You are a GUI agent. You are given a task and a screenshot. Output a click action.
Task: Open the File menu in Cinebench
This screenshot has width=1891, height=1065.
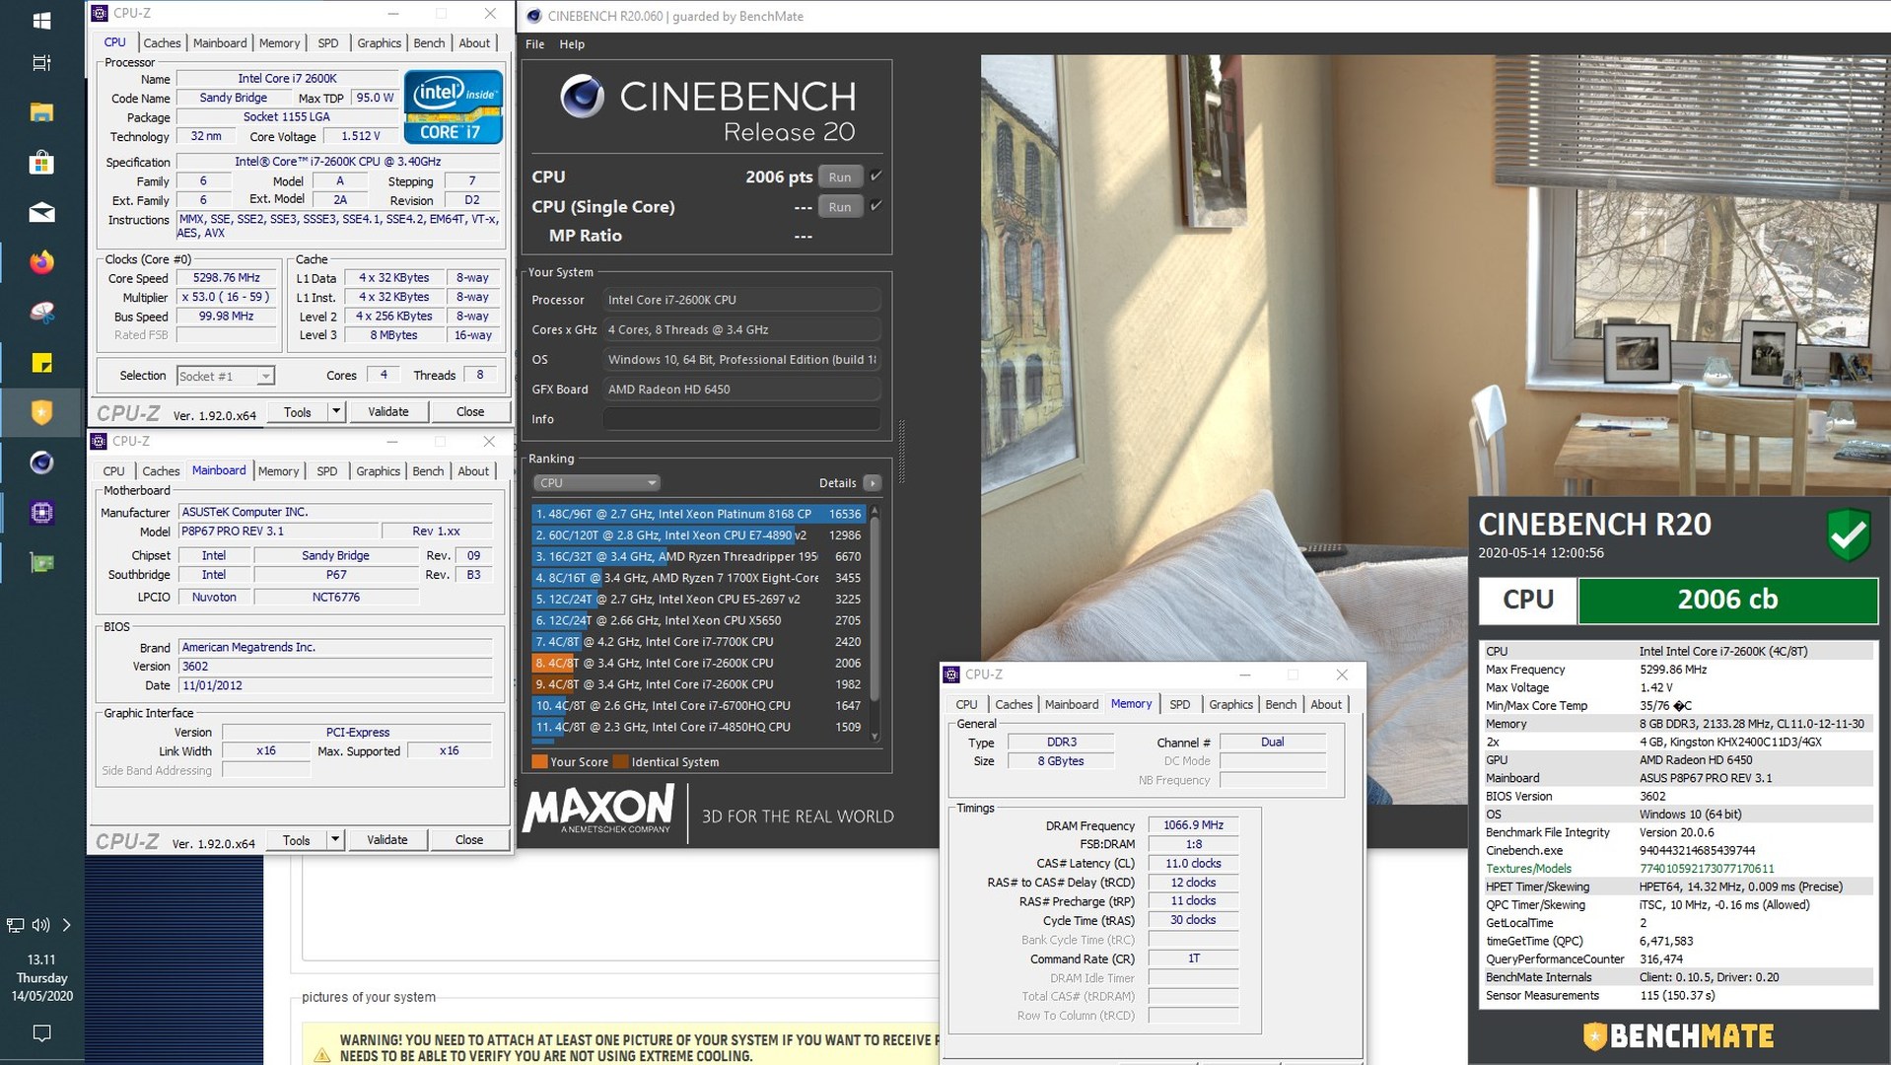point(535,44)
